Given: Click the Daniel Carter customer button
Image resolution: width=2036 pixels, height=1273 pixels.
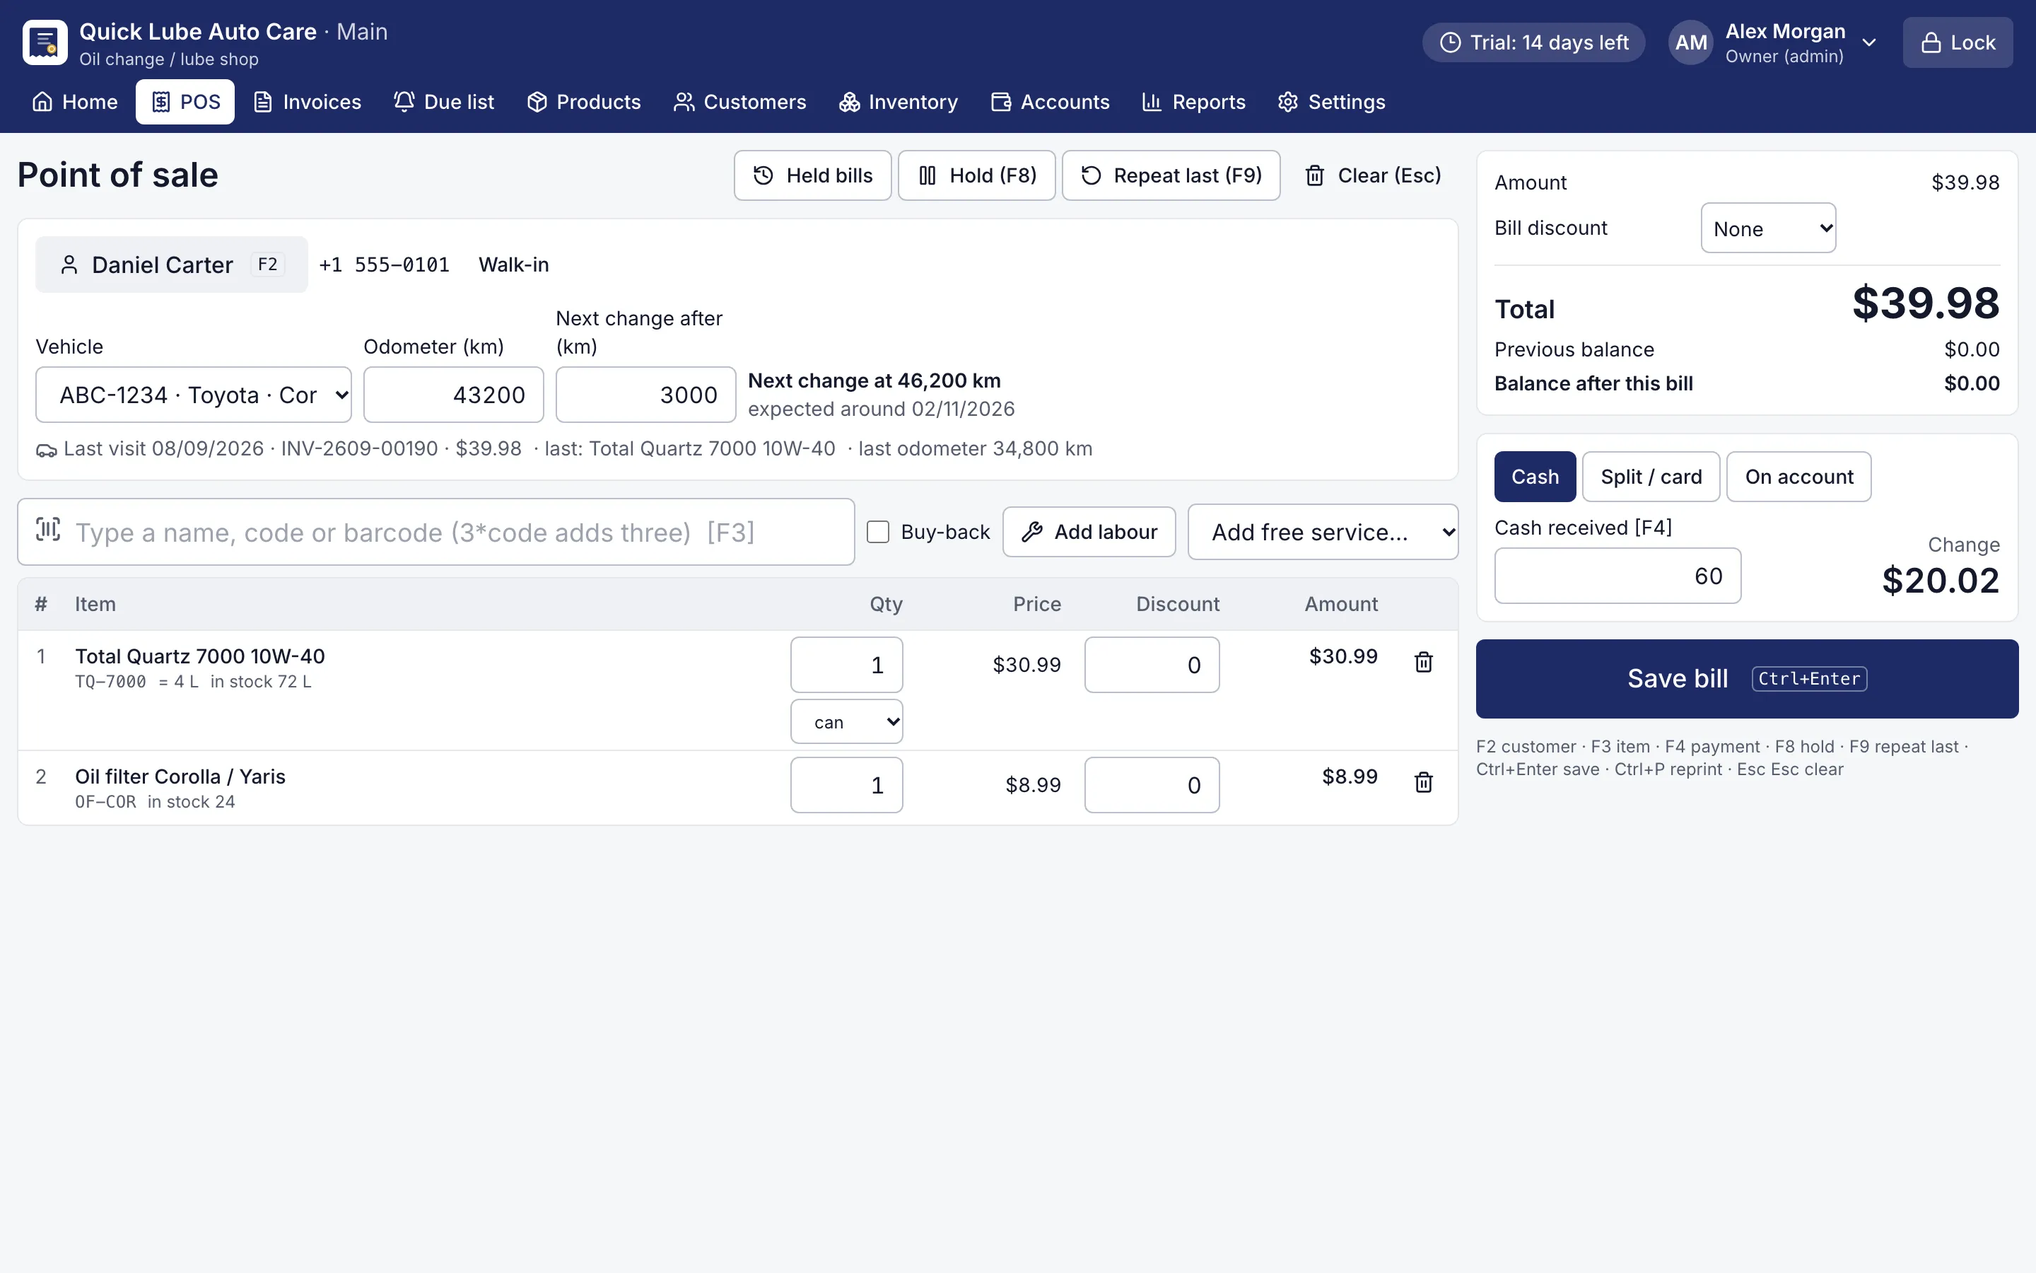Looking at the screenshot, I should click(172, 265).
